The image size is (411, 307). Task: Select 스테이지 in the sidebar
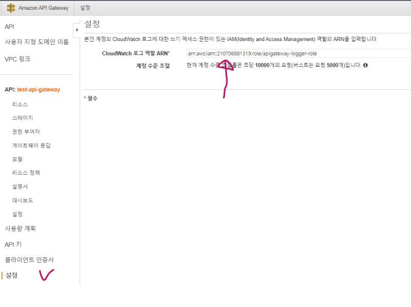23,118
